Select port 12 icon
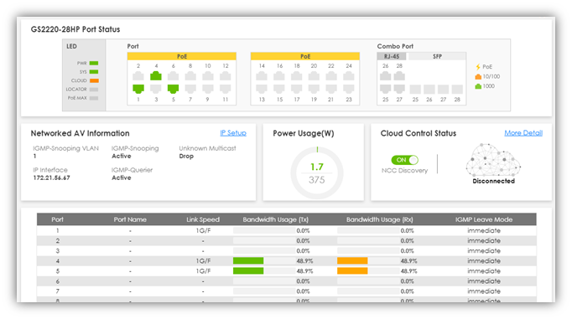This screenshot has height=319, width=572. tap(226, 75)
